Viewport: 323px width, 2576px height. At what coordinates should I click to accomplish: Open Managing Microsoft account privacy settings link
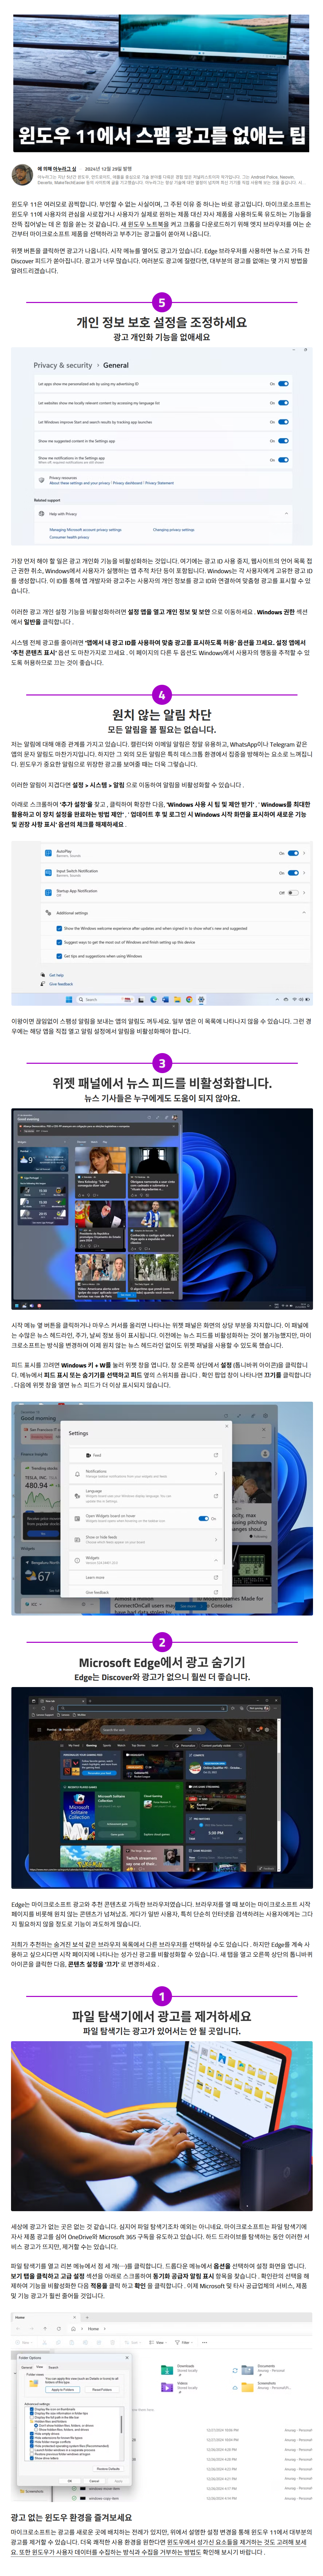tap(86, 530)
